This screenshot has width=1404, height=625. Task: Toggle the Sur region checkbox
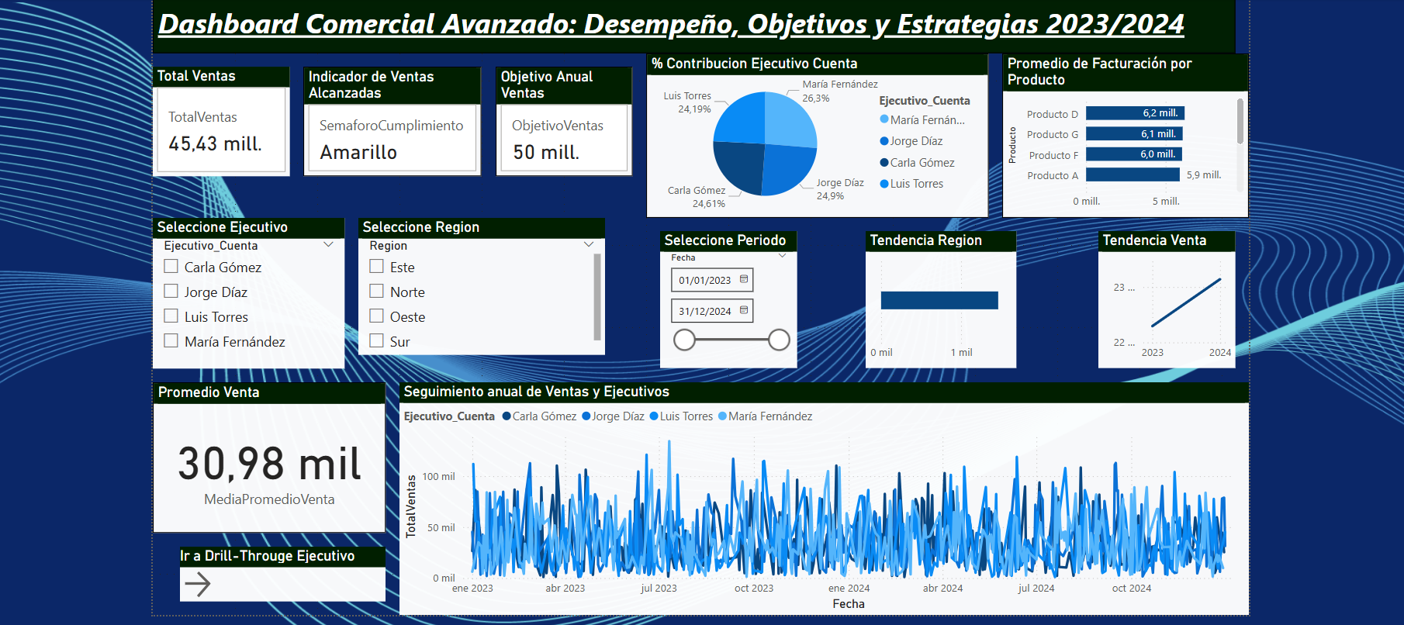pyautogui.click(x=377, y=341)
